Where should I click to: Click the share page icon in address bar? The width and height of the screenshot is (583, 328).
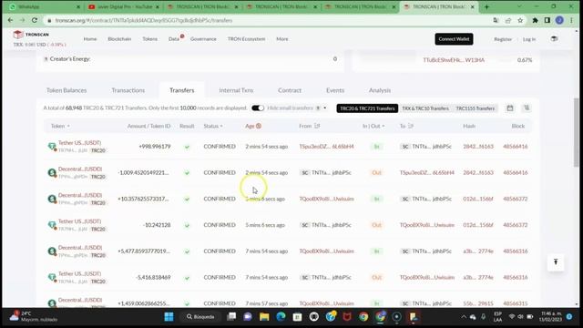(508, 20)
